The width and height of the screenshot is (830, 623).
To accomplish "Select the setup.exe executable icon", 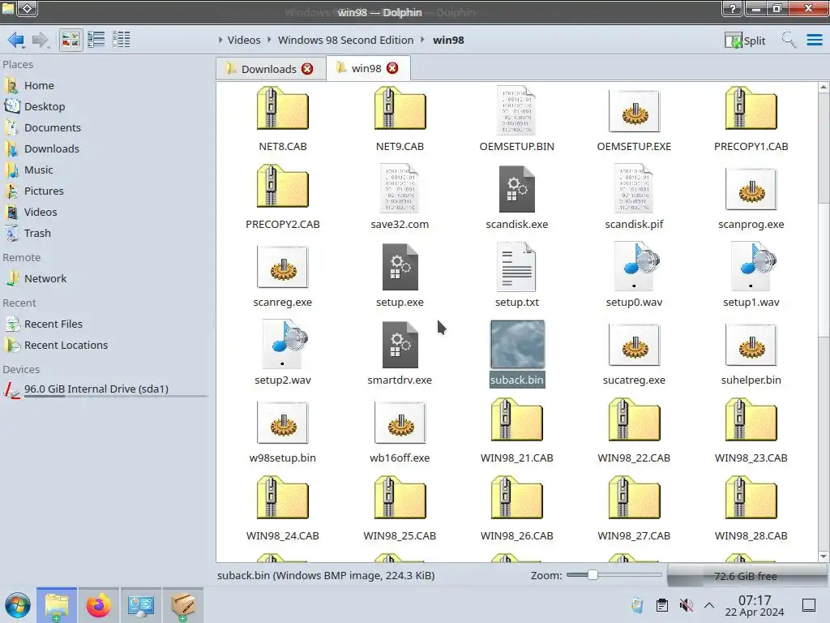I will tap(400, 267).
